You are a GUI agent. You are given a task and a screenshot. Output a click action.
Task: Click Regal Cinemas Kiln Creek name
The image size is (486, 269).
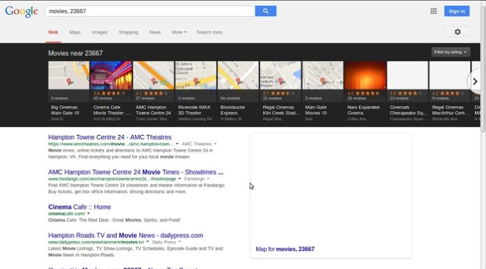click(281, 110)
